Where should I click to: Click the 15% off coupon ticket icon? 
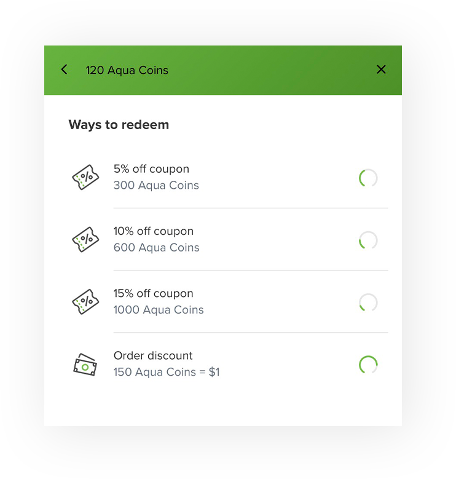click(85, 302)
